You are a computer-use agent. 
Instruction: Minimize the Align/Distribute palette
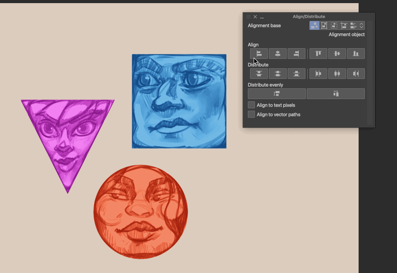[262, 17]
